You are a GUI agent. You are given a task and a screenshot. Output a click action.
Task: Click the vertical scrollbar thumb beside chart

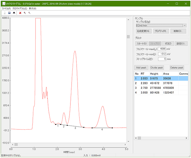(128, 37)
